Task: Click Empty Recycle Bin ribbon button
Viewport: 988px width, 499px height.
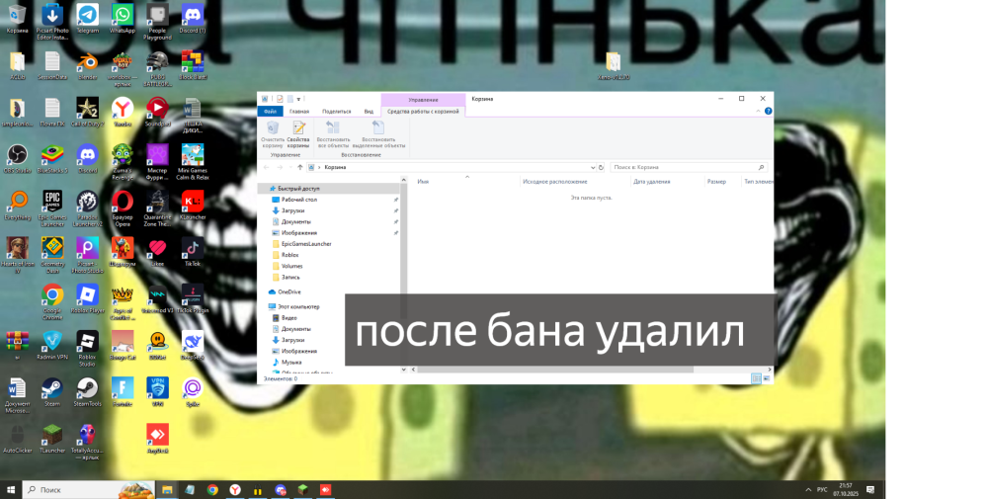Action: pos(273,134)
